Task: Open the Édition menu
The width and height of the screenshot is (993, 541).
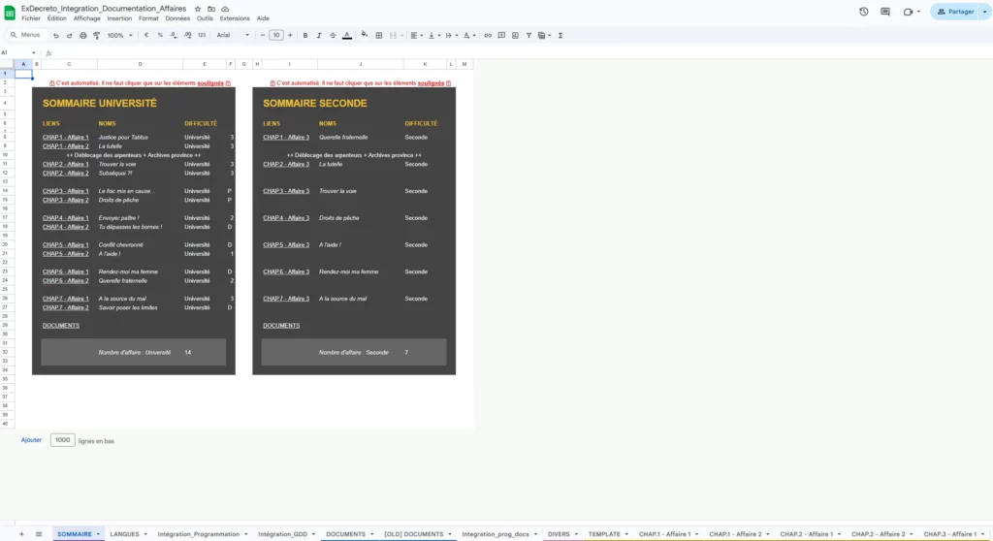Action: (x=57, y=18)
